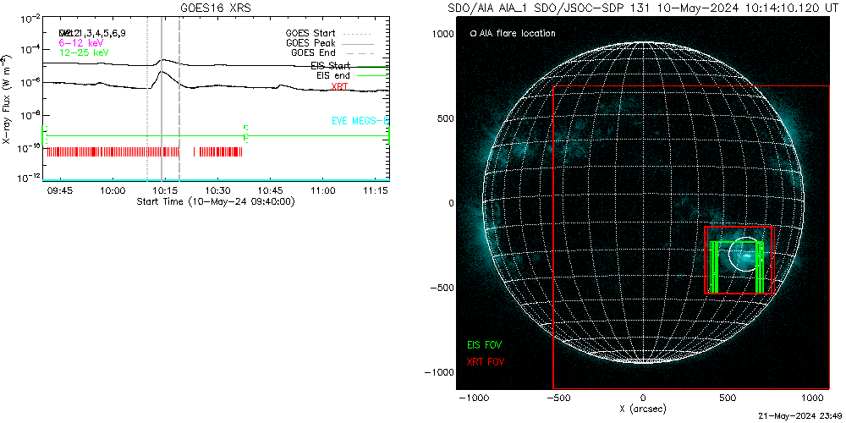Click the GOES end dashed vertical line
The width and height of the screenshot is (846, 423).
tap(179, 99)
